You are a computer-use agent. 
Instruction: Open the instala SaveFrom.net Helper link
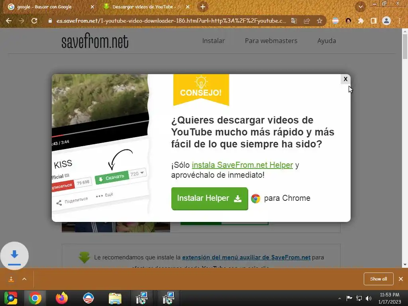[x=242, y=165]
